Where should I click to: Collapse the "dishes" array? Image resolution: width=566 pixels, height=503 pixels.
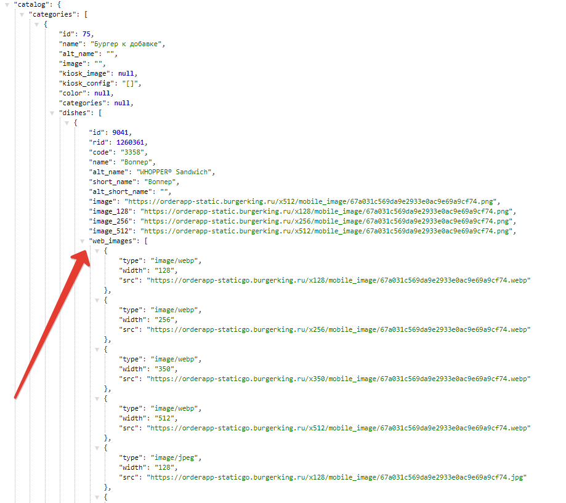[x=52, y=113]
